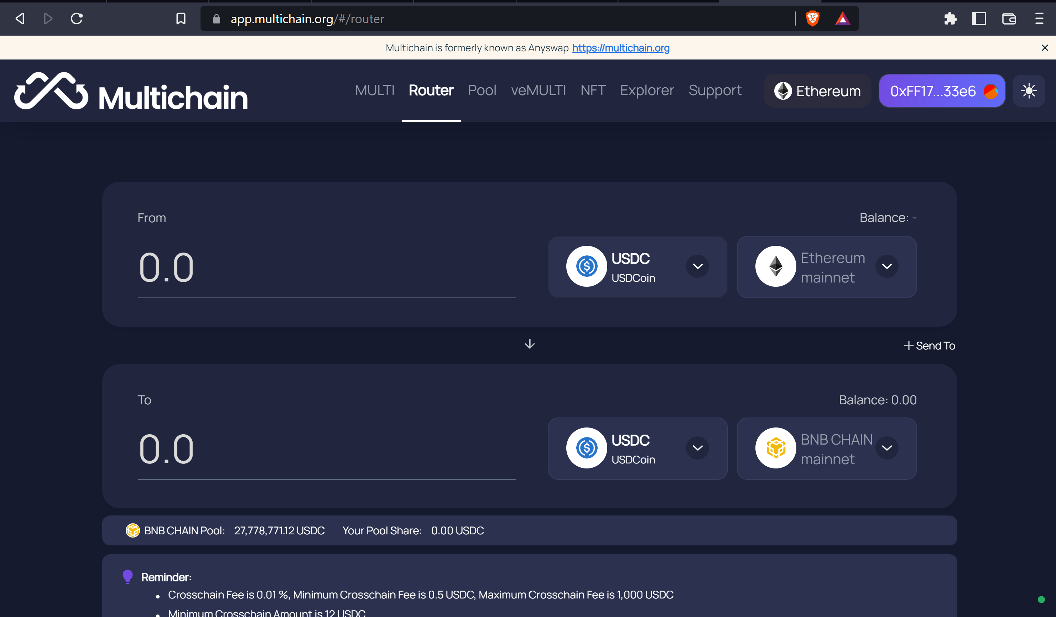Screen dimensions: 1056x617
Task: Click the Multichain logo
Action: tap(131, 91)
